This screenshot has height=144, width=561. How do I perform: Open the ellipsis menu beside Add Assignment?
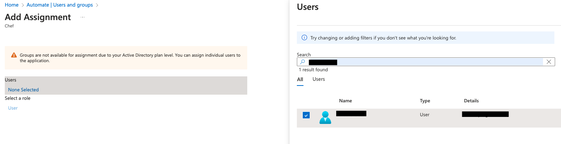click(83, 17)
